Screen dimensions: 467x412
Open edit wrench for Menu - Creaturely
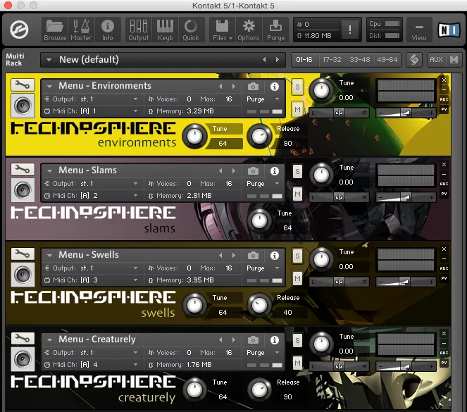[23, 339]
